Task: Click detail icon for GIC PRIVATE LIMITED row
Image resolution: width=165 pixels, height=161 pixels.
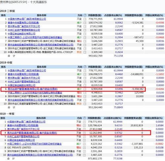Action: coord(84,148)
